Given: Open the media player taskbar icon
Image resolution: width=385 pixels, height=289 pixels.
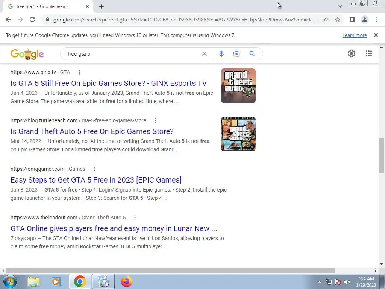Looking at the screenshot, I should point(56,281).
